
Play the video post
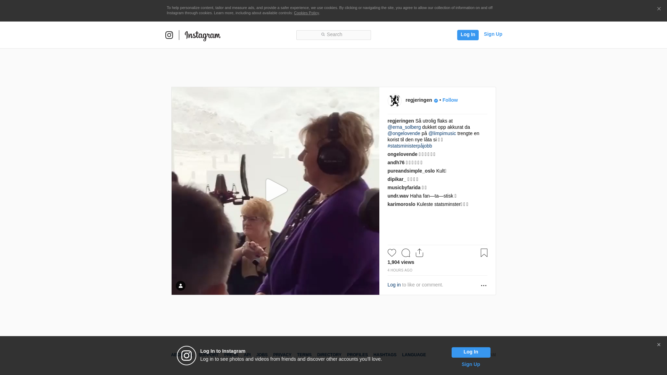tap(276, 190)
